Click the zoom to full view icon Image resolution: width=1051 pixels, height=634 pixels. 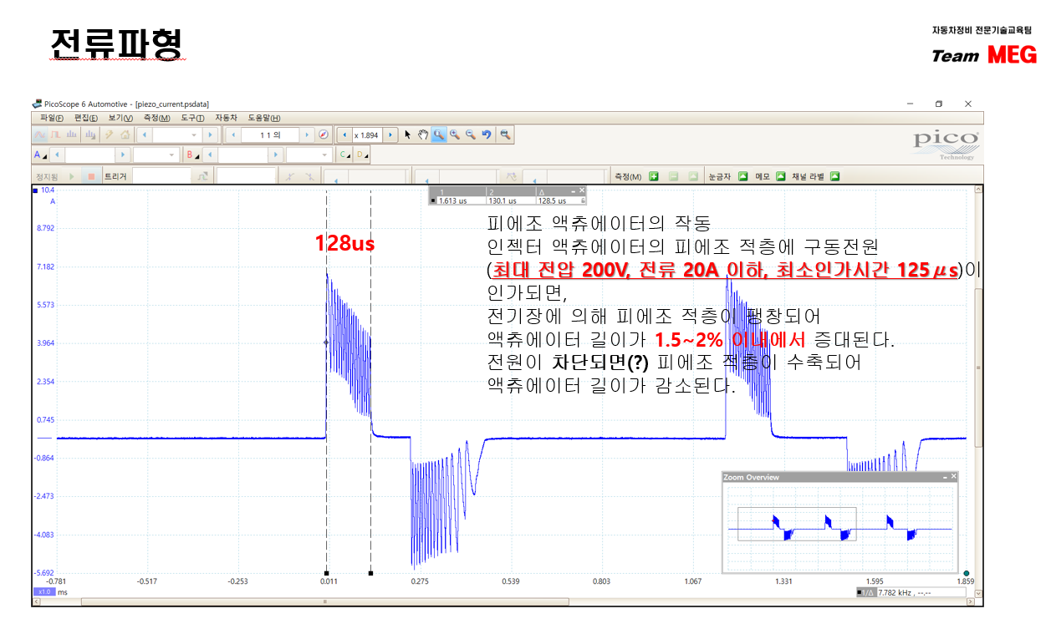[x=505, y=134]
